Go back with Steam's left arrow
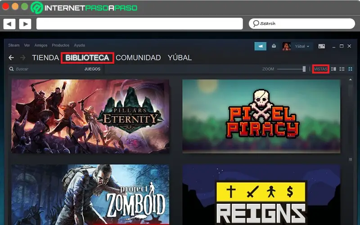 click(11, 58)
